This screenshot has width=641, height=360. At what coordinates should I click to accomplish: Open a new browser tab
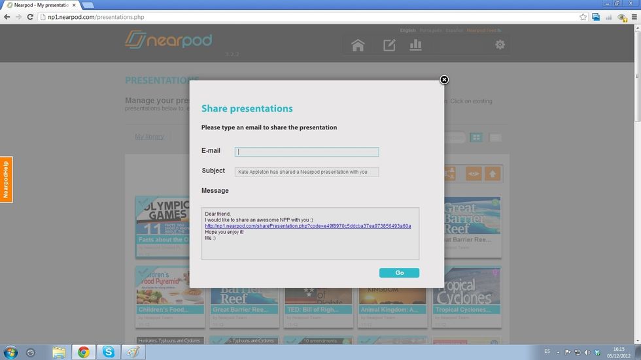88,5
